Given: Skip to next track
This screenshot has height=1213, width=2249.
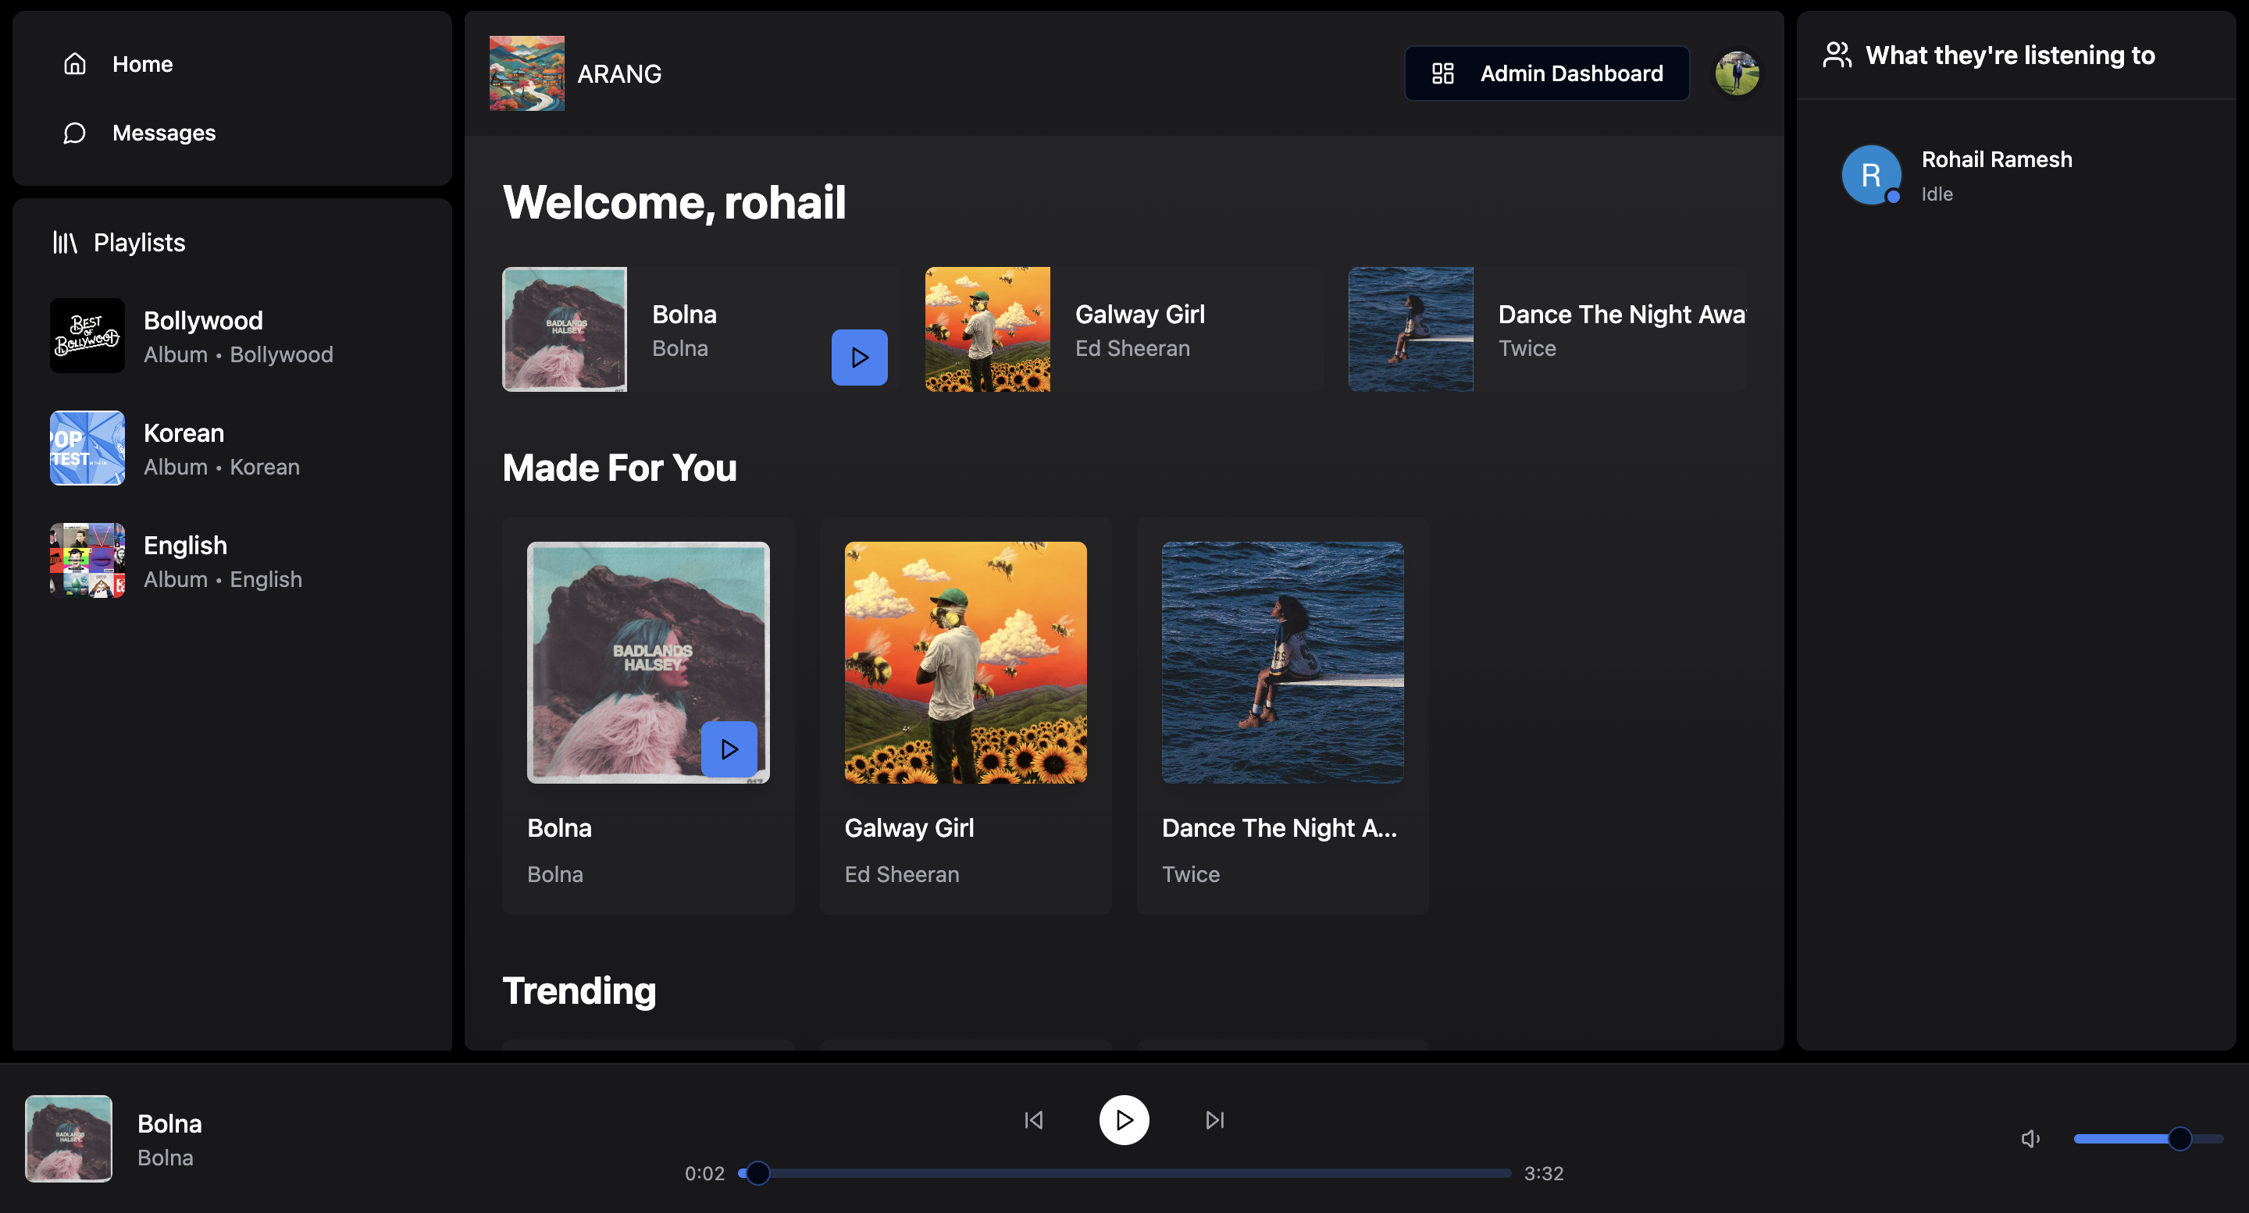Looking at the screenshot, I should coord(1214,1119).
